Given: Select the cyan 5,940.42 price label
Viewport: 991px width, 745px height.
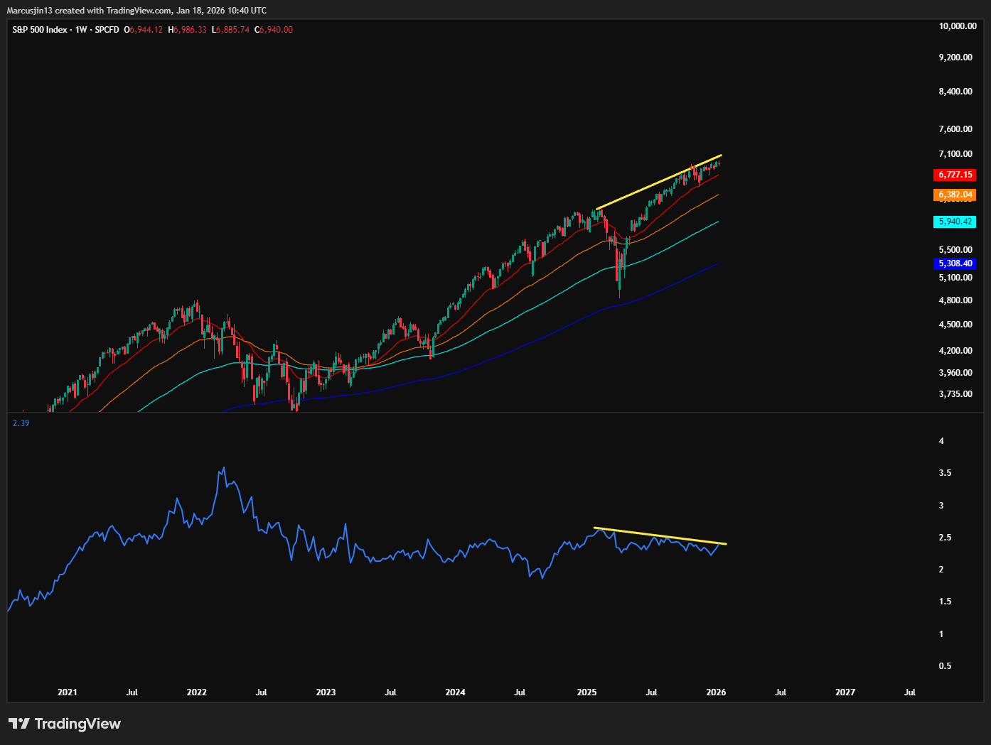Looking at the screenshot, I should pyautogui.click(x=955, y=222).
